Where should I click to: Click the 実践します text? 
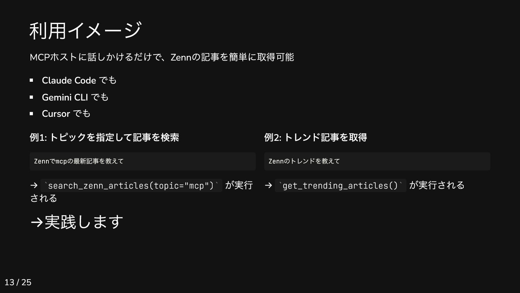[x=84, y=222]
